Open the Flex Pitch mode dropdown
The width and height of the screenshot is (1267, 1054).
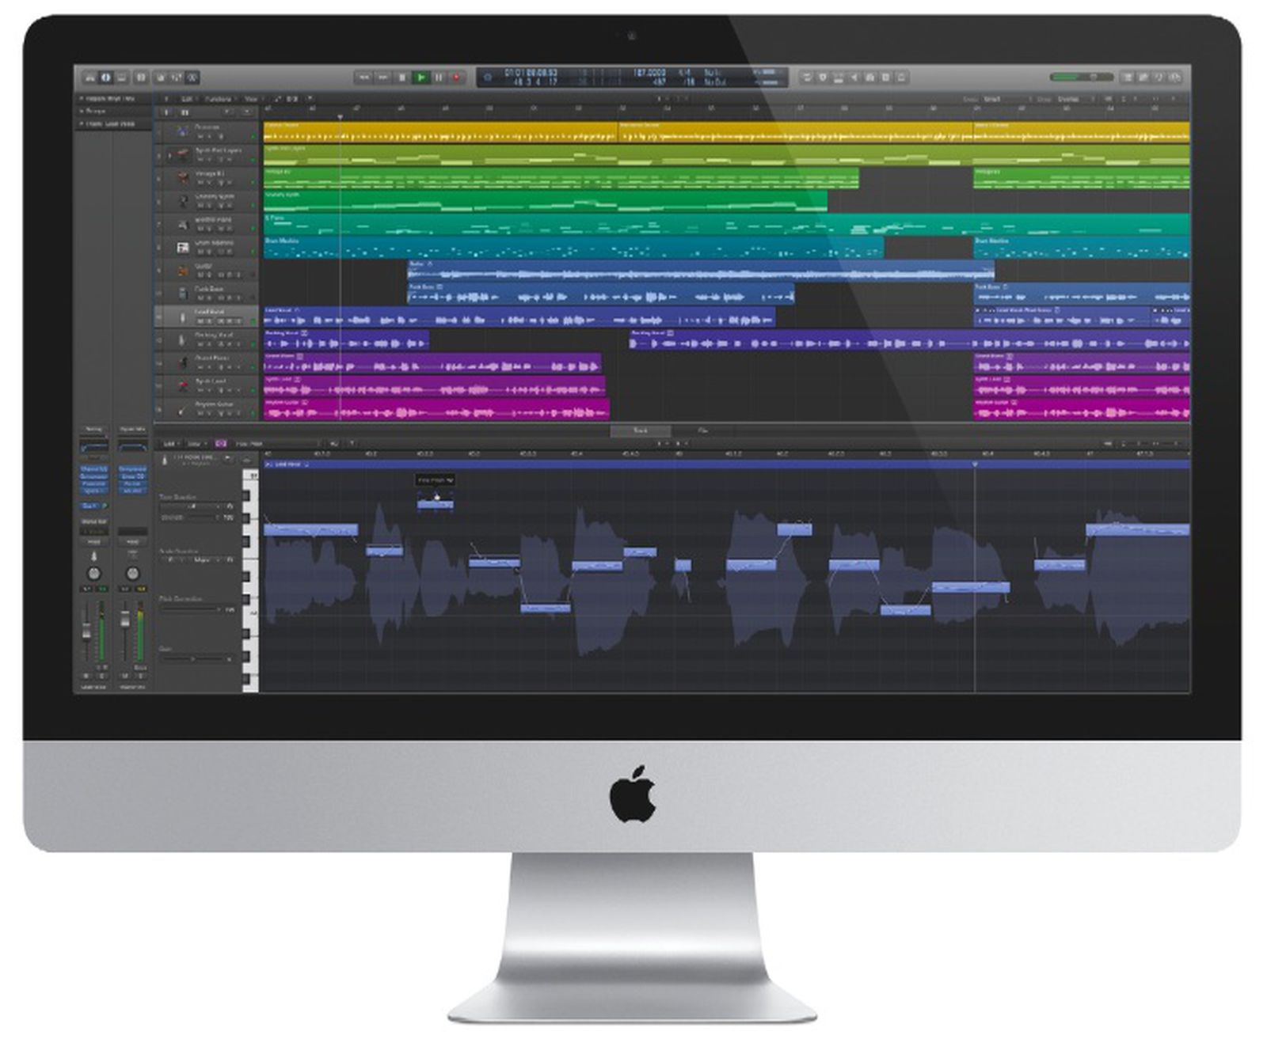point(276,444)
